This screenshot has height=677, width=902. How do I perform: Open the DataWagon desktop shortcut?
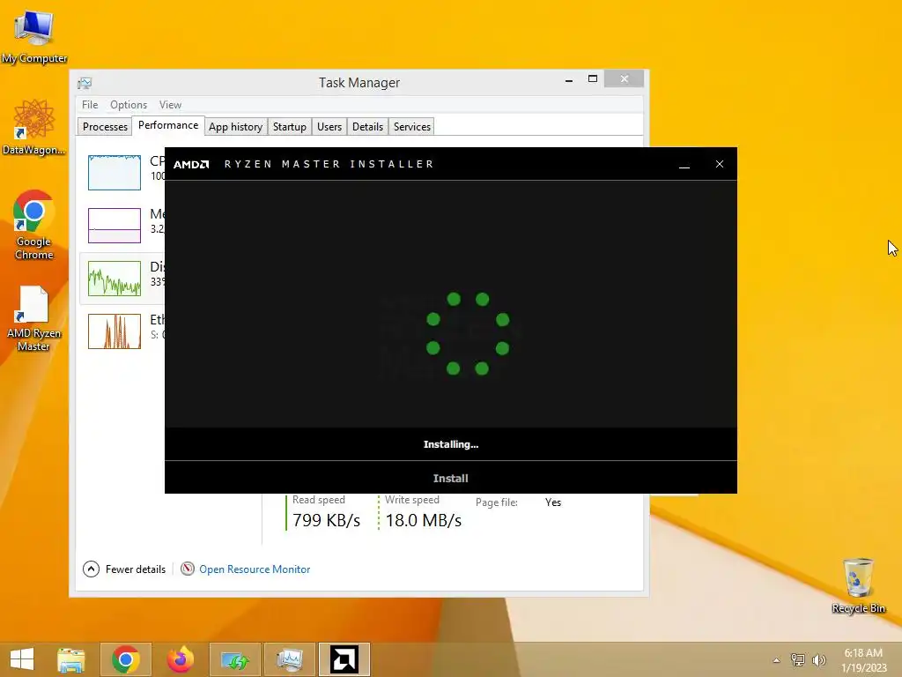tap(34, 127)
